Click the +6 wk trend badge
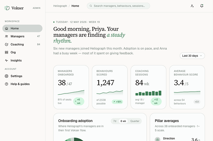This screenshot has height=141, width=213. coord(79,101)
